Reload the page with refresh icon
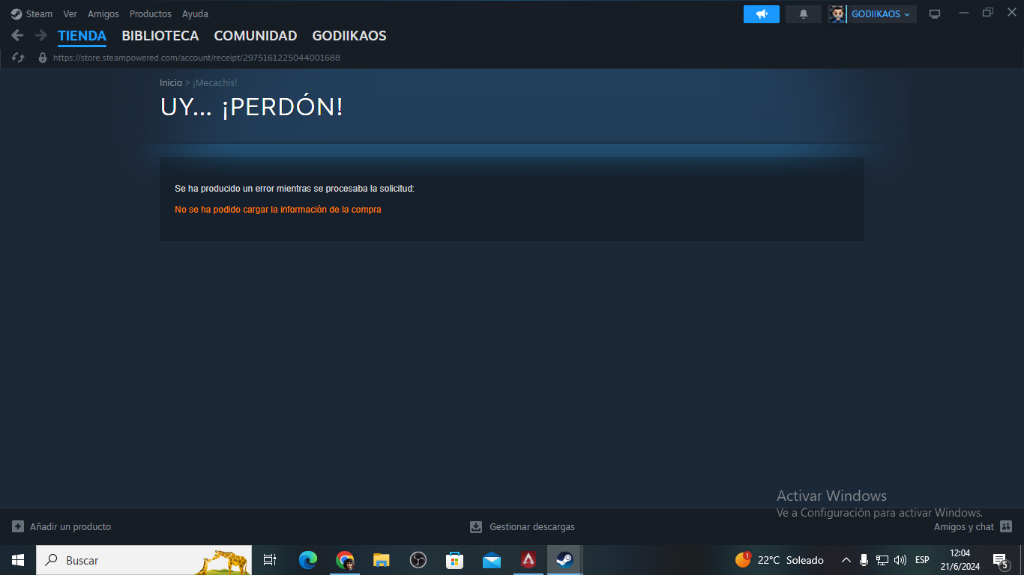 coord(19,58)
